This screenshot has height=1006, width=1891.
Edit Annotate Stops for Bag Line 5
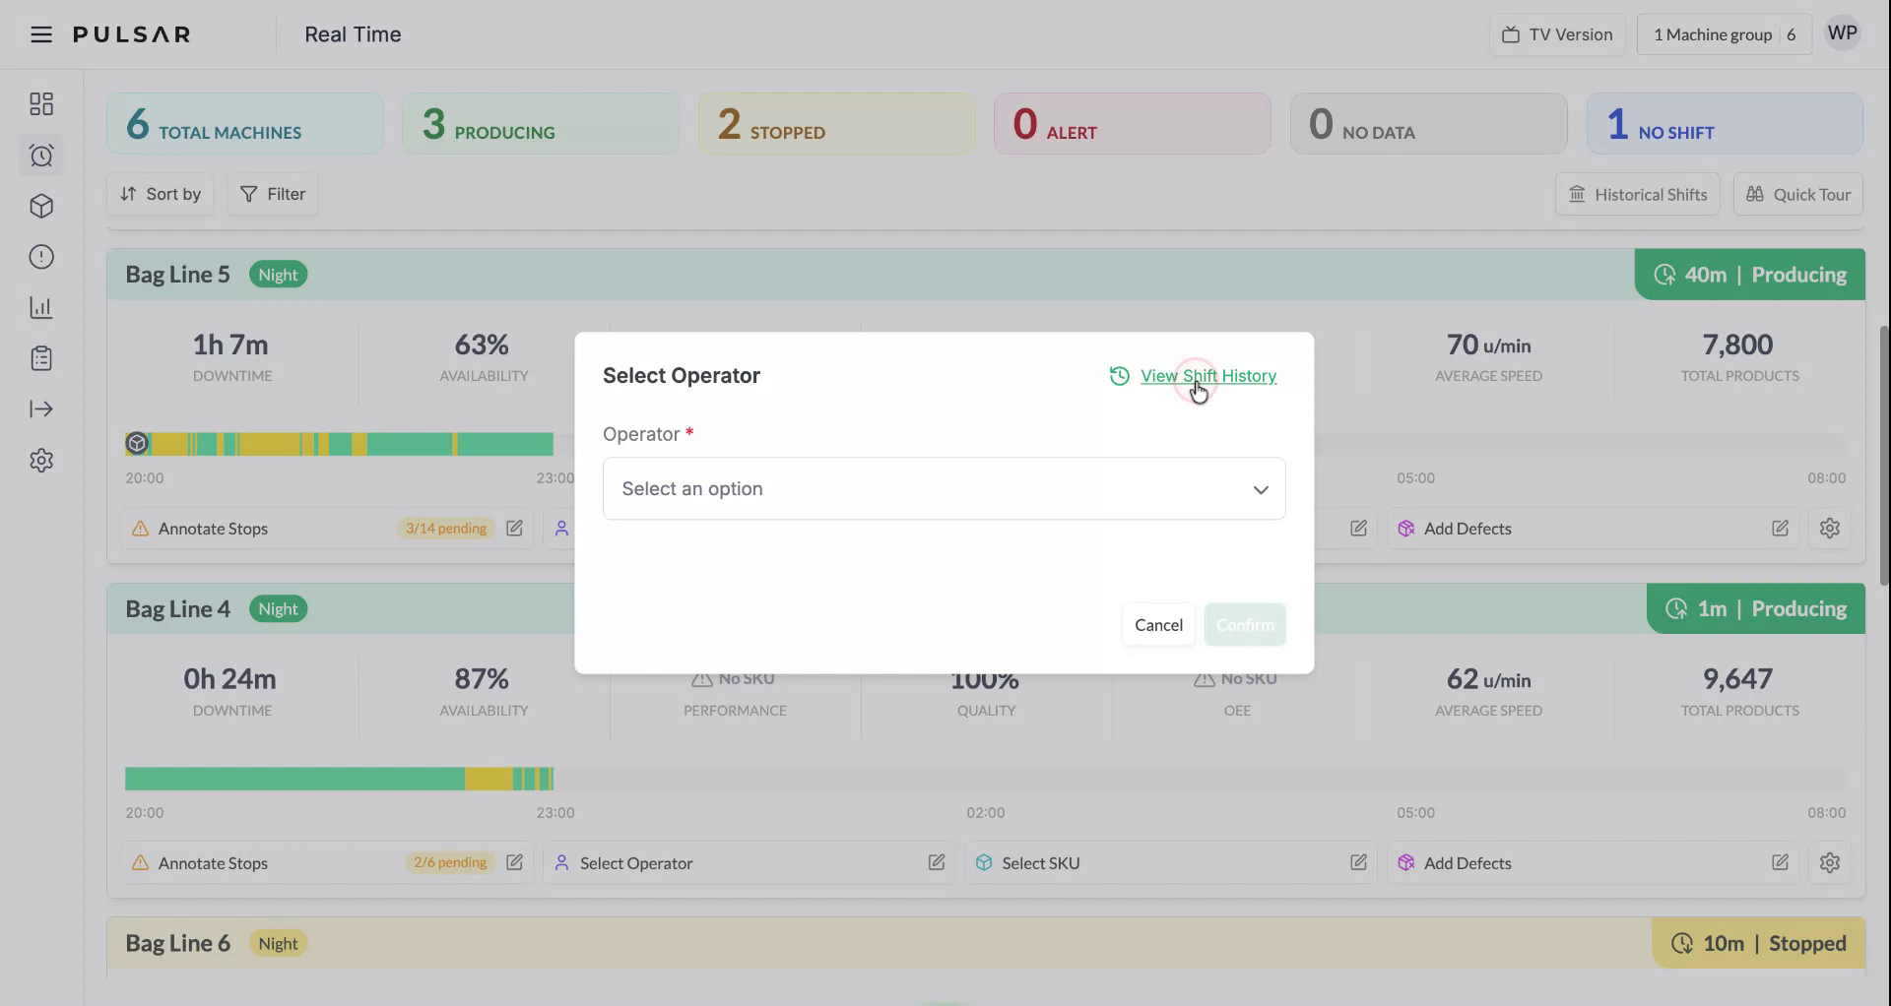[x=514, y=529]
